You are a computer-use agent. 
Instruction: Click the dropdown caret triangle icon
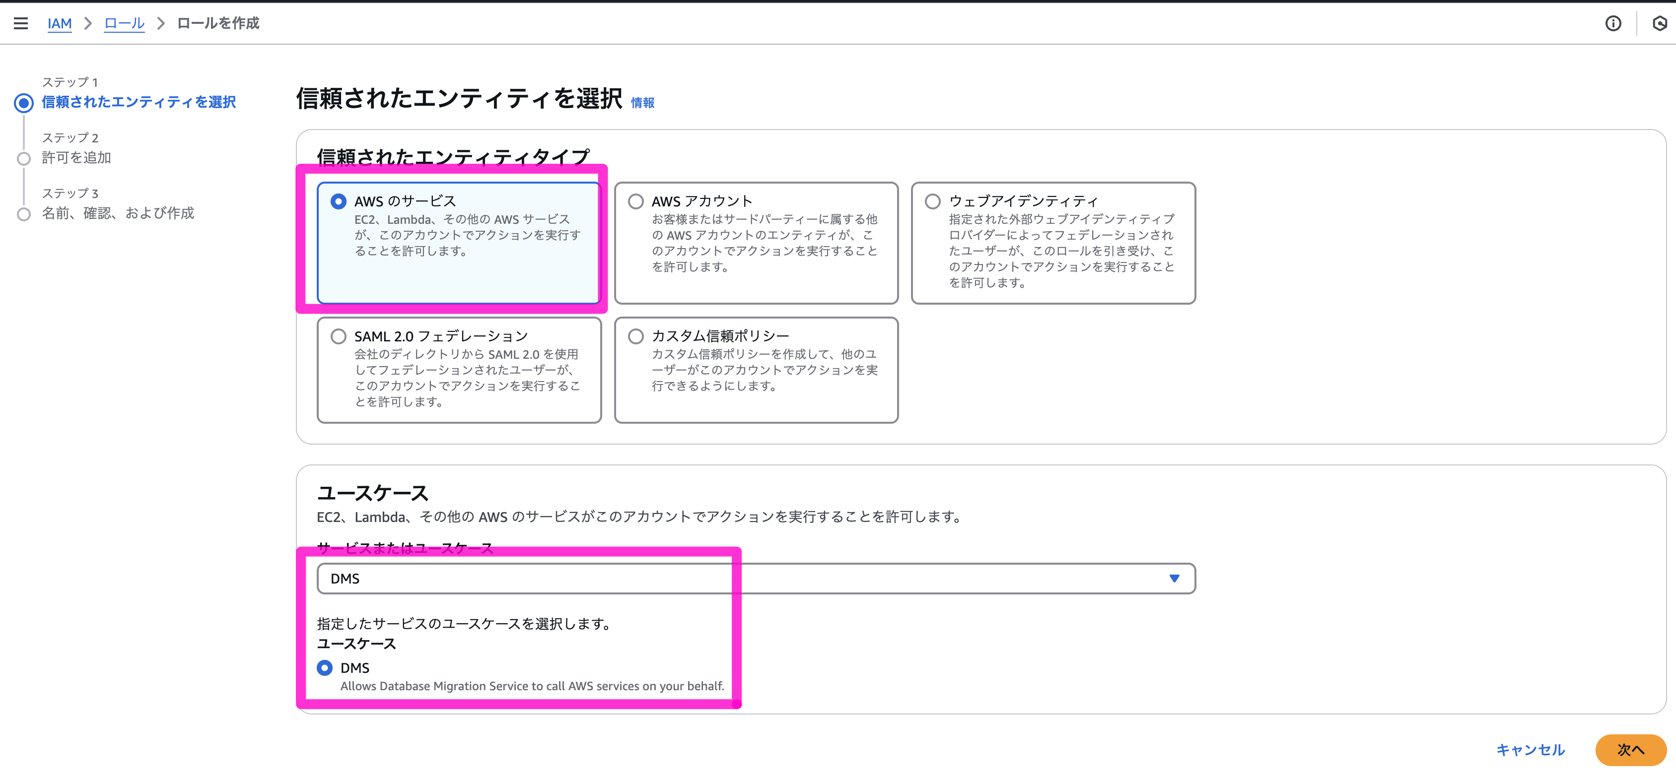tap(1174, 579)
